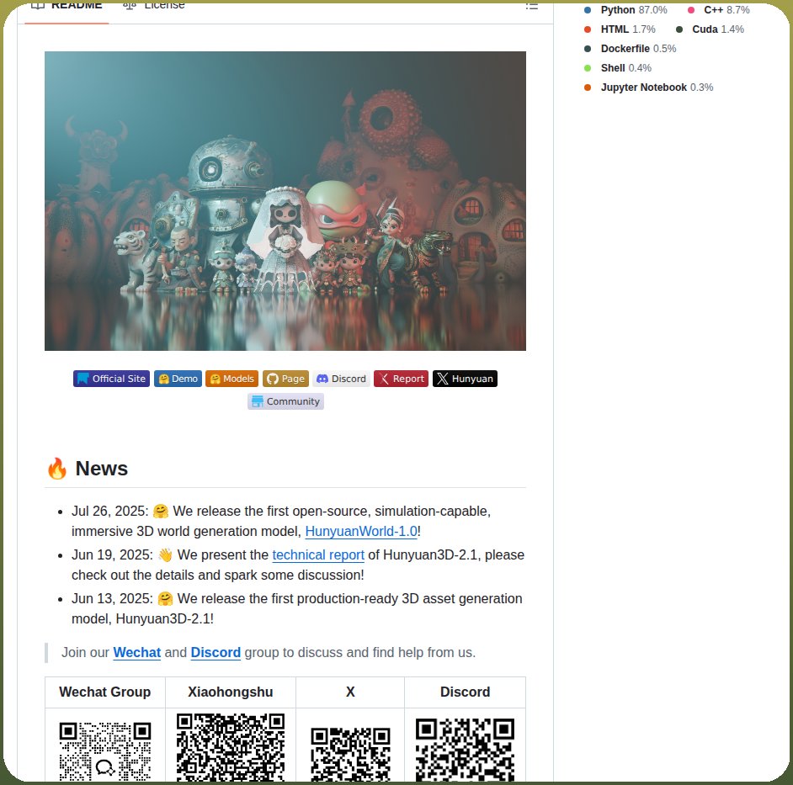Viewport: 793px width, 785px height.
Task: Click the fire emoji beside News
Action: 57,468
